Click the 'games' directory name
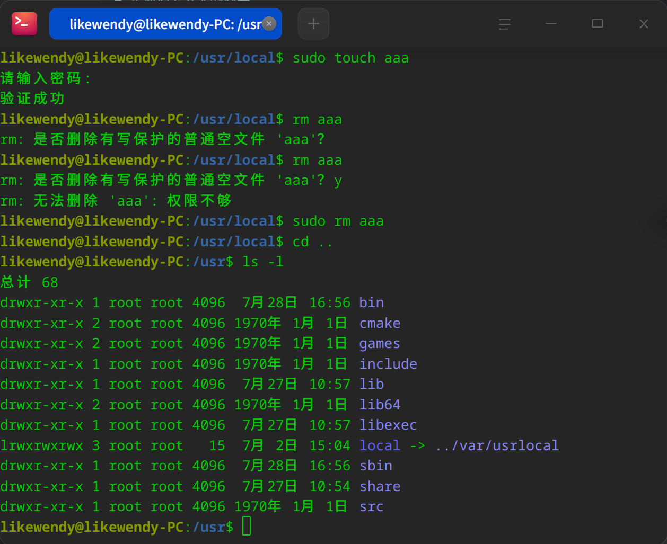The width and height of the screenshot is (667, 544). (x=380, y=344)
